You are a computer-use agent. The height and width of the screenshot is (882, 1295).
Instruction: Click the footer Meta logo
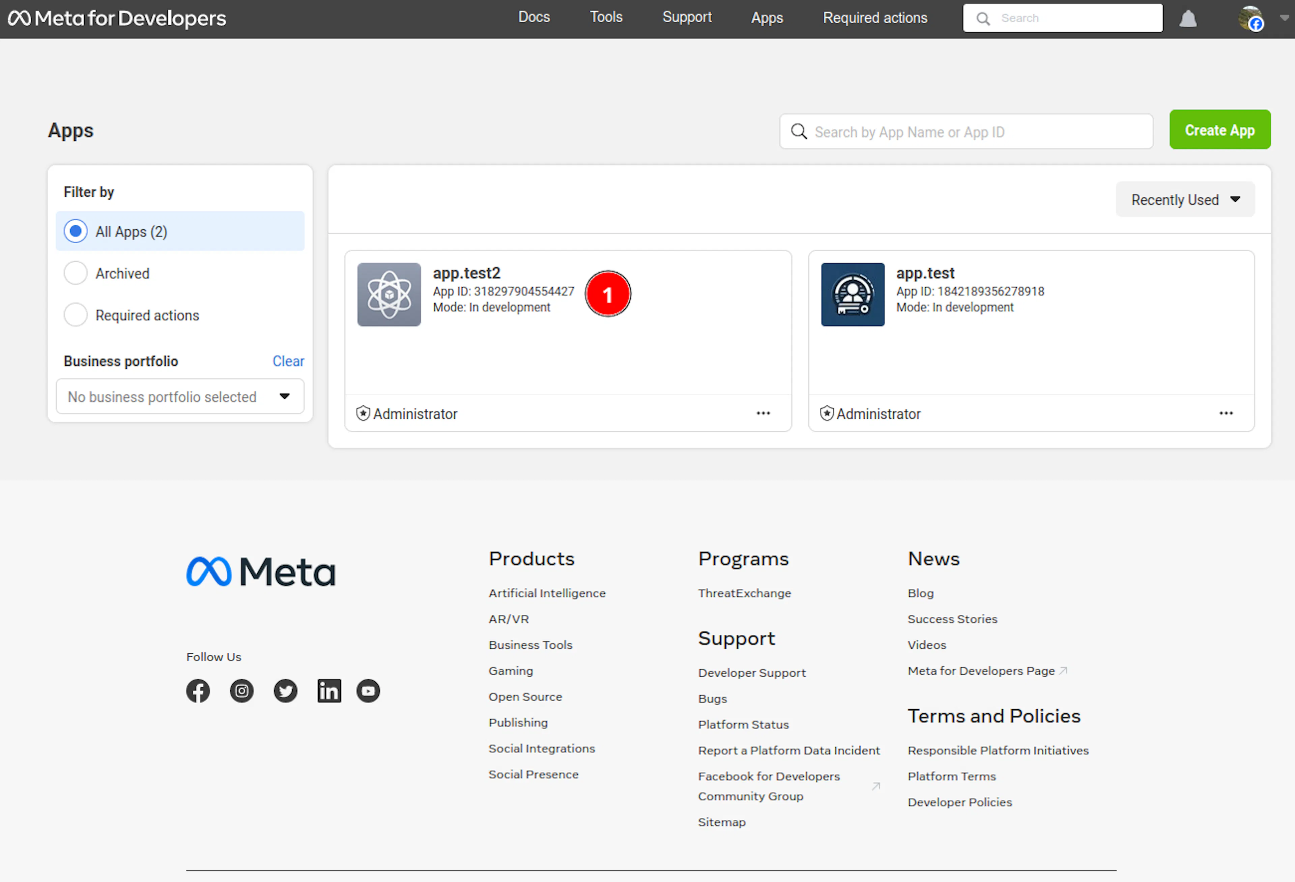click(x=261, y=572)
